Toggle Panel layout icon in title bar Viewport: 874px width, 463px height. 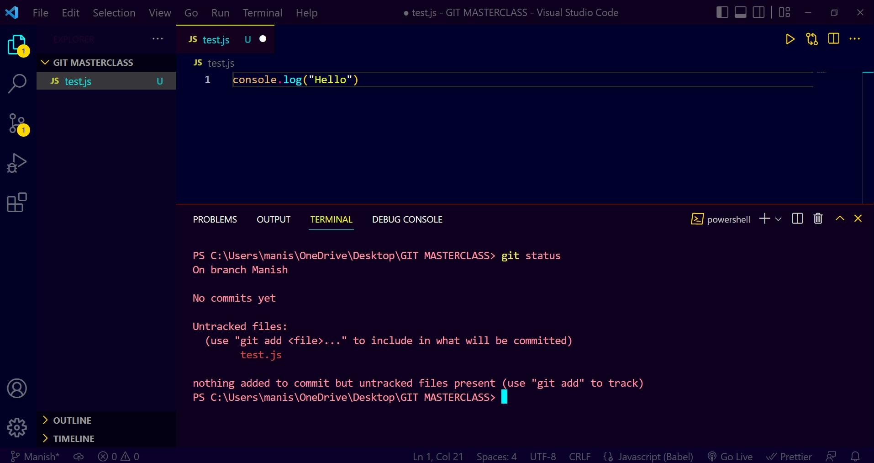(x=740, y=12)
